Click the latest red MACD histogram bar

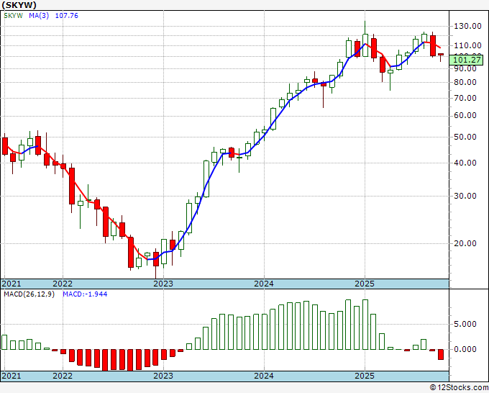click(441, 354)
